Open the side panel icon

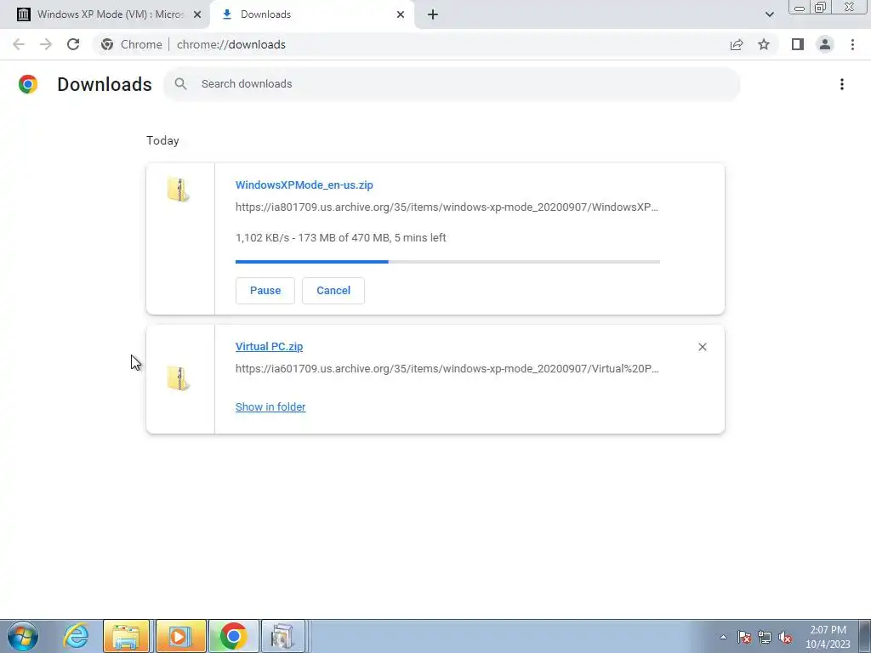(x=798, y=44)
